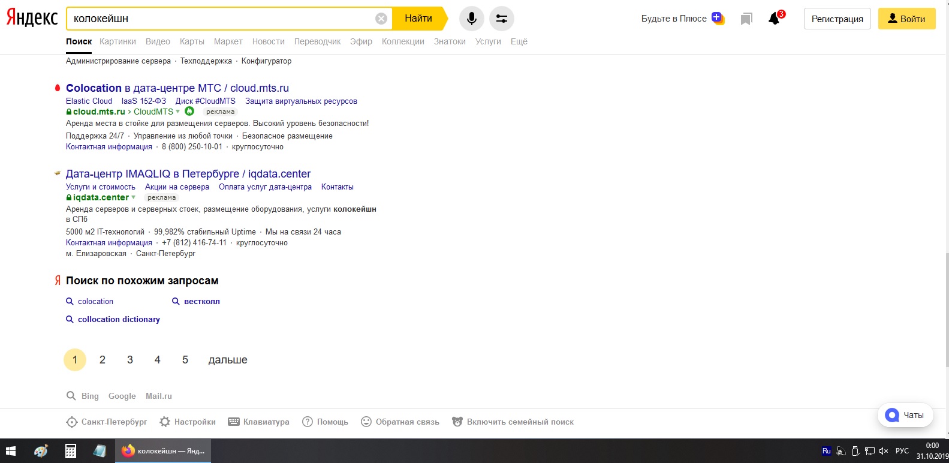This screenshot has width=949, height=463.
Task: Click the safely remove USB tray icon
Action: tap(855, 451)
